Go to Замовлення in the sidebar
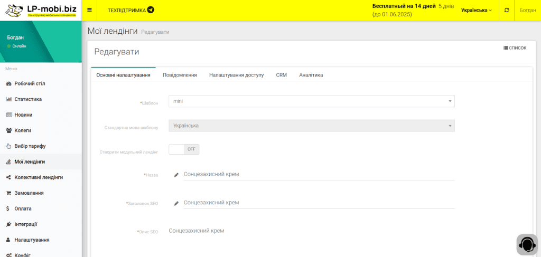Screen dimensions: 541x257 (29, 193)
